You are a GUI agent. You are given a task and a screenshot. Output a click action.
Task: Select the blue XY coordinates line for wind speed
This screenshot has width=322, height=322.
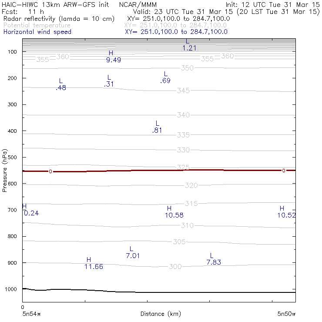point(176,32)
